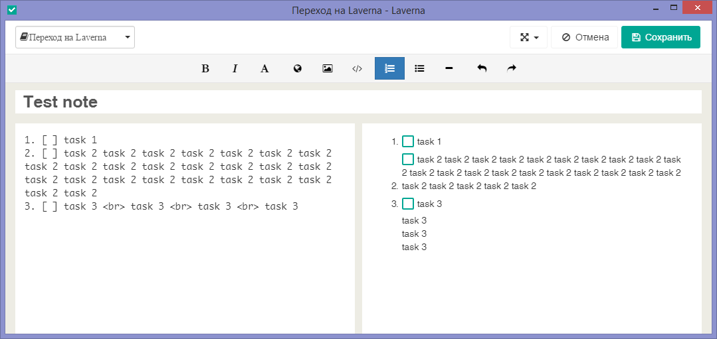Check the task 1 checkbox
The width and height of the screenshot is (717, 339).
[408, 141]
